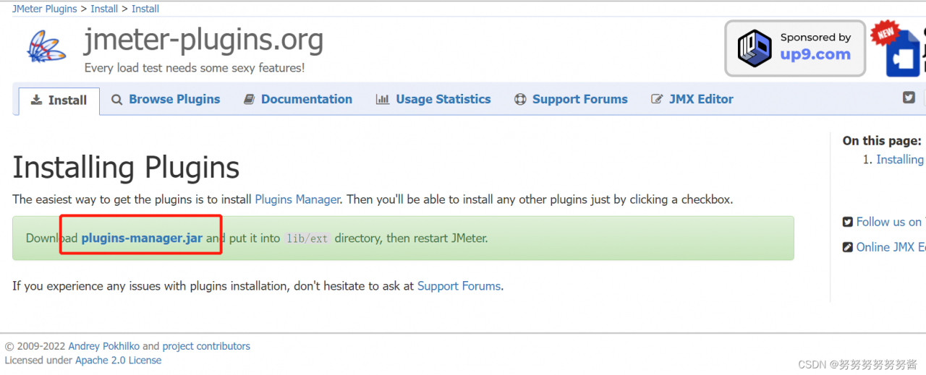
Task: Open the Documentation tab
Action: [298, 100]
